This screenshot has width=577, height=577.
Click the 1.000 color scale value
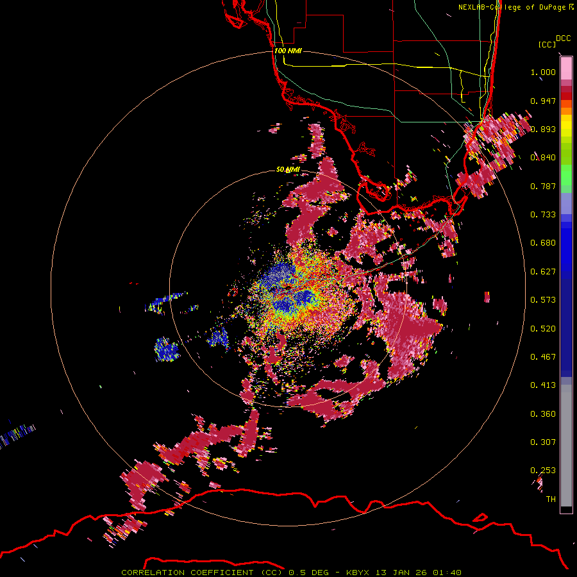pos(543,72)
